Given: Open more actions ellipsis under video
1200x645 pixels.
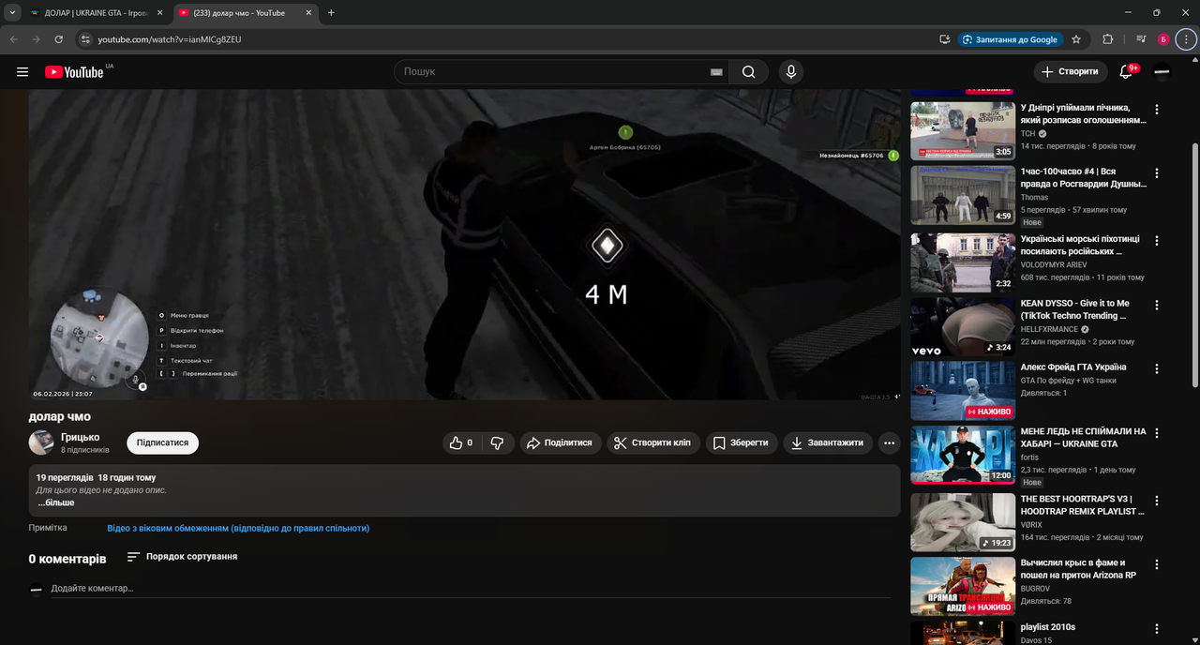Looking at the screenshot, I should coord(890,442).
